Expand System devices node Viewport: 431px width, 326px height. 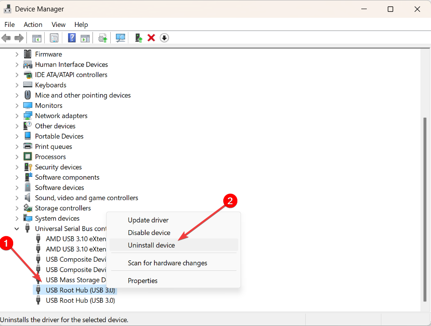tap(17, 218)
